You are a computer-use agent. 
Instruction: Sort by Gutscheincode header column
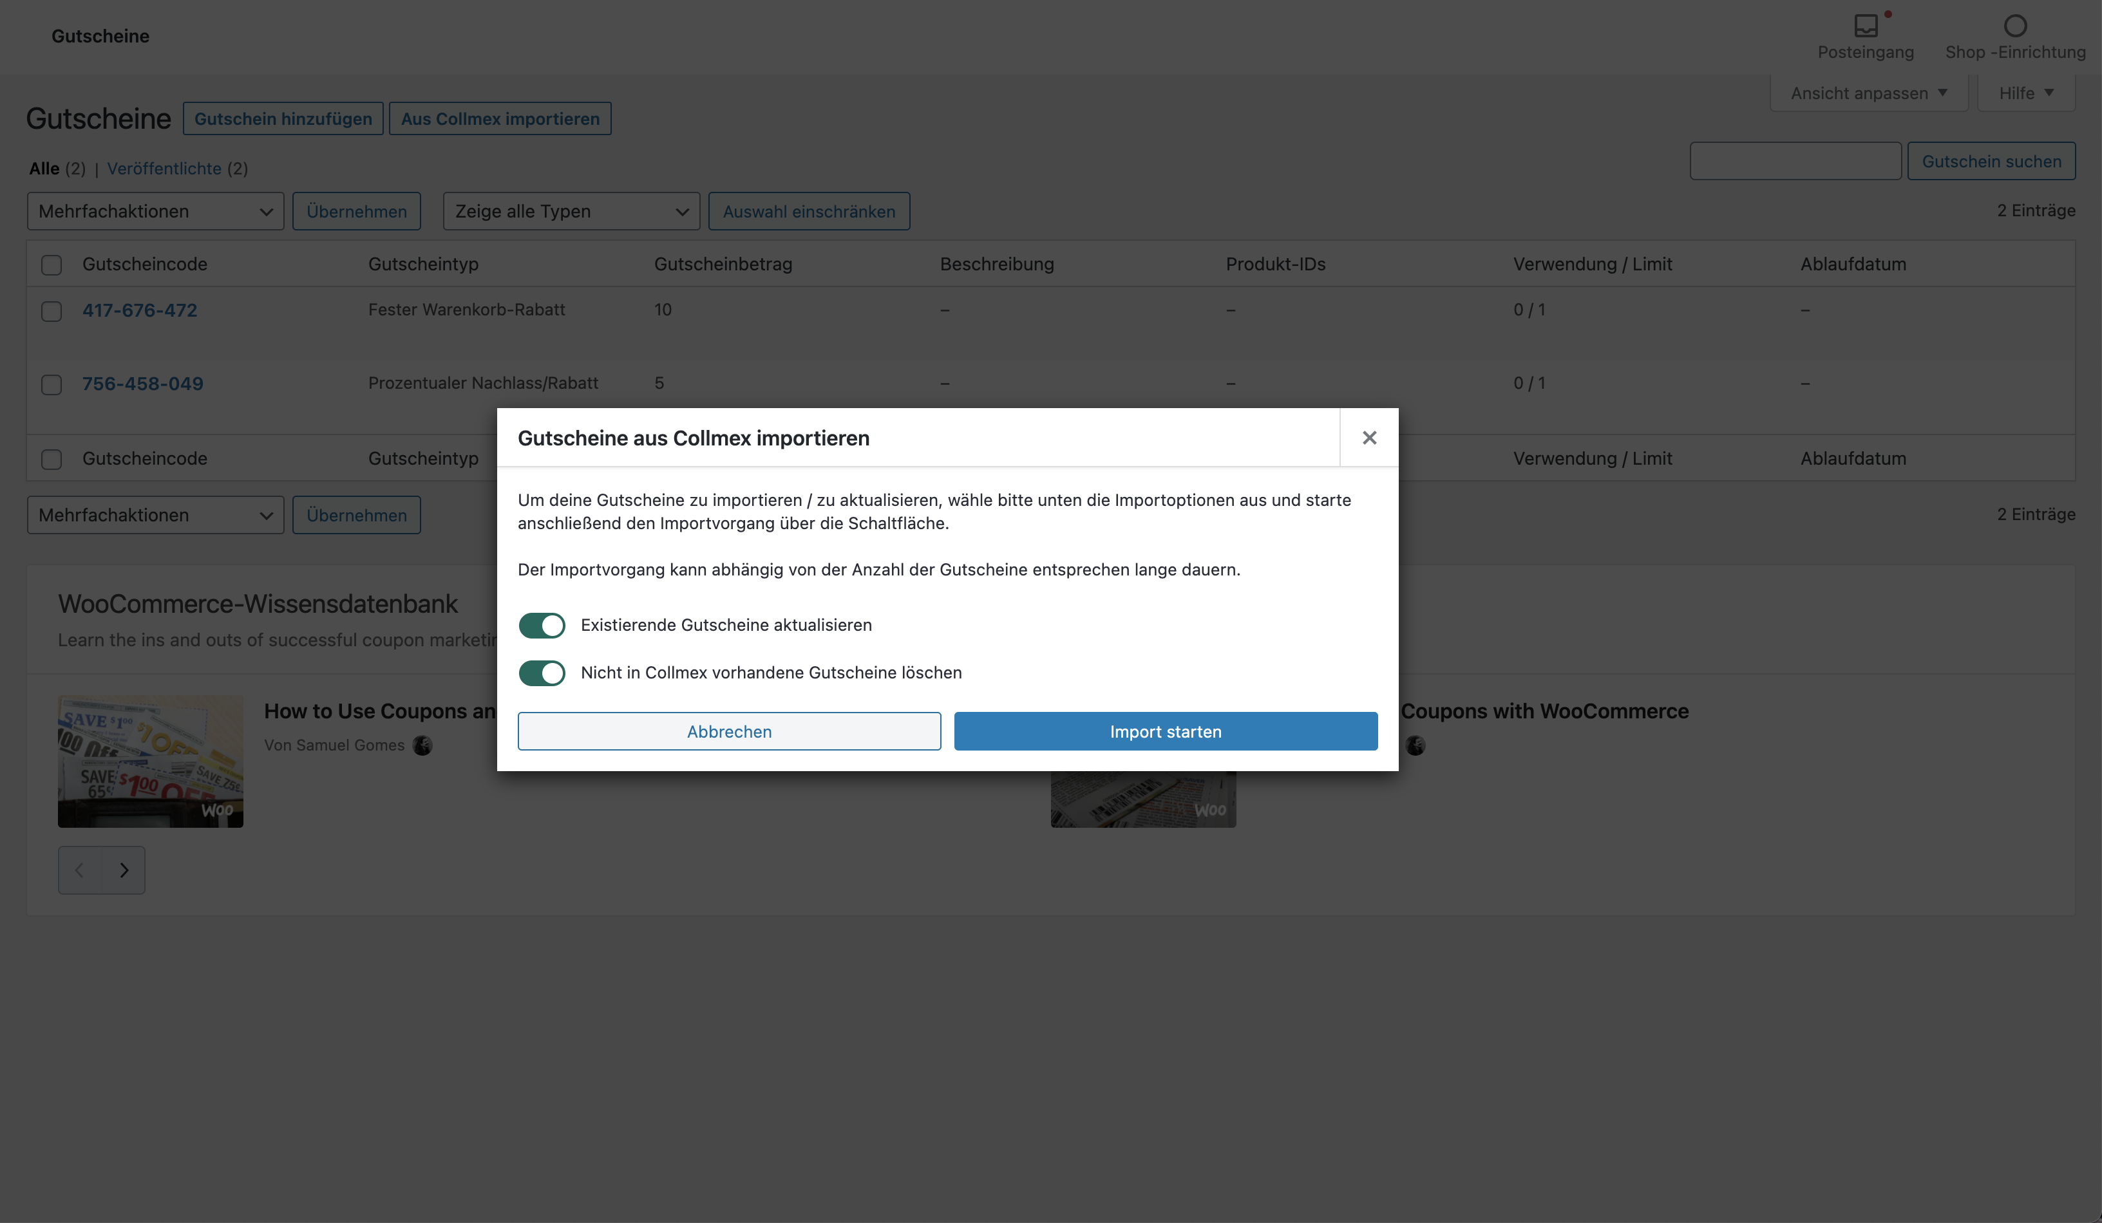coord(144,263)
